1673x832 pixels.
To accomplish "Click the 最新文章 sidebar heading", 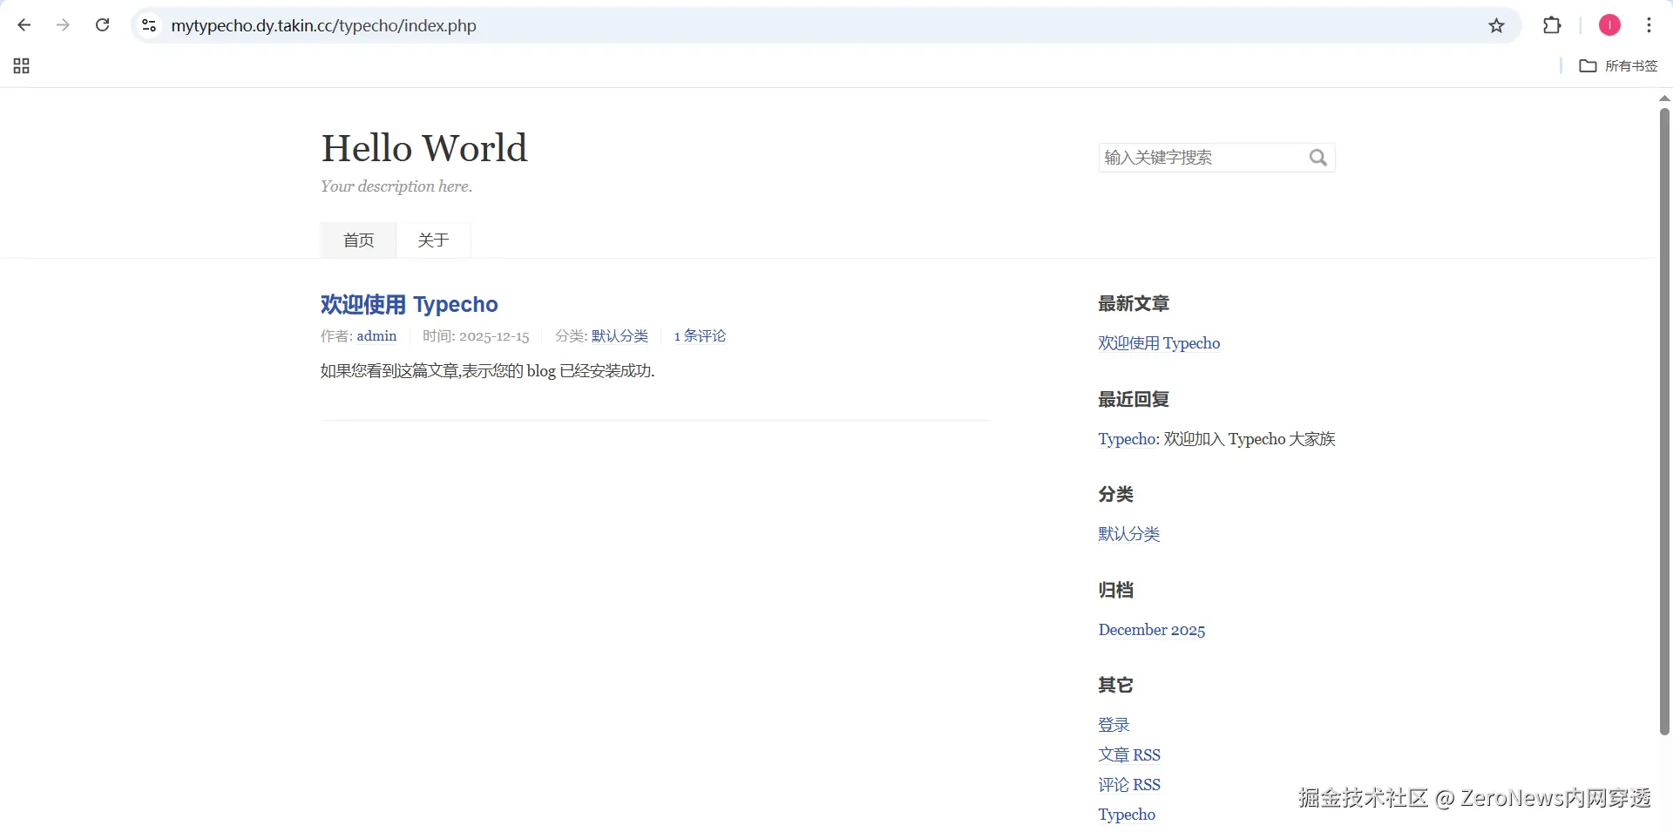I will click(x=1134, y=304).
